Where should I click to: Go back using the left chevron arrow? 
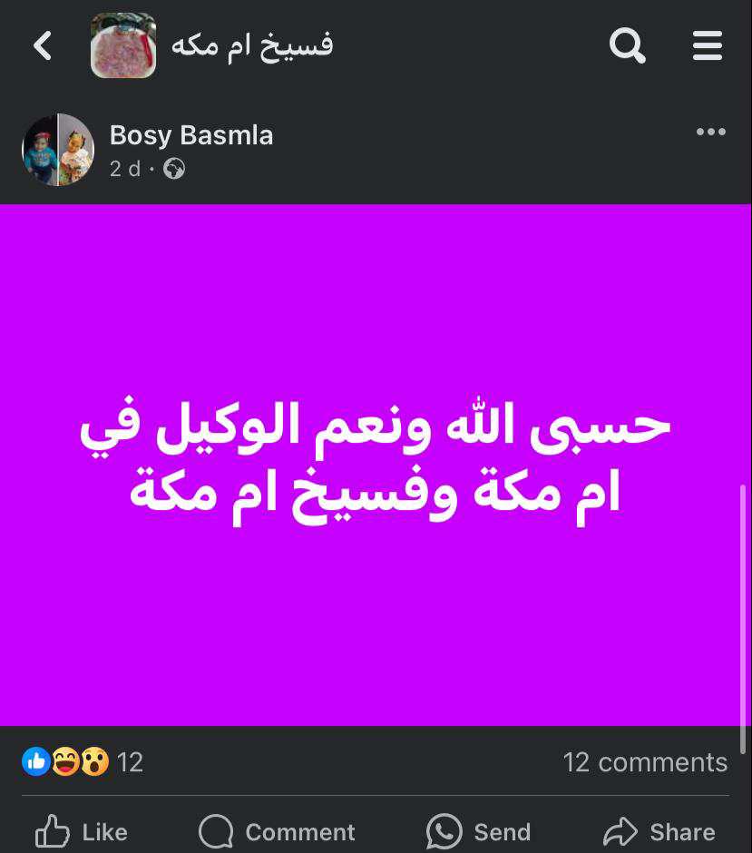[x=43, y=45]
